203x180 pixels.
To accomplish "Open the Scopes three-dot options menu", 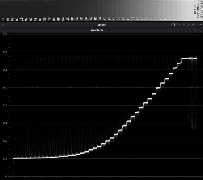I will [x=200, y=25].
